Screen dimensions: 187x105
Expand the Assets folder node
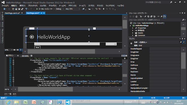coord(133,33)
